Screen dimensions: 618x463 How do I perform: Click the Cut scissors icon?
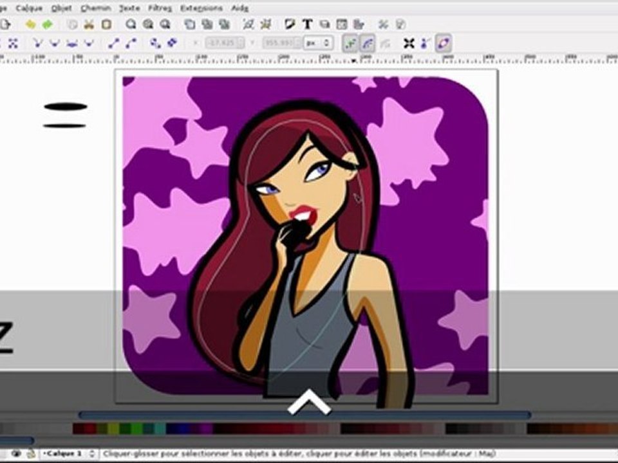(x=89, y=25)
